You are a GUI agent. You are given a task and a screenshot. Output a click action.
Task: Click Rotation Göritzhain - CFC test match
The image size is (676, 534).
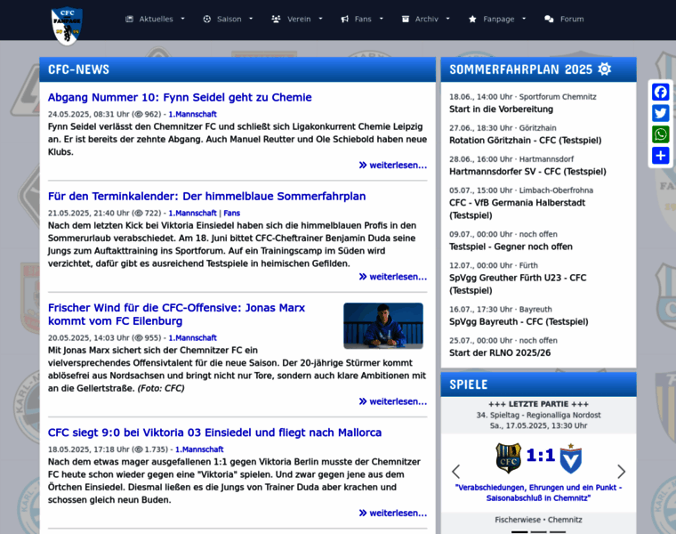point(525,141)
